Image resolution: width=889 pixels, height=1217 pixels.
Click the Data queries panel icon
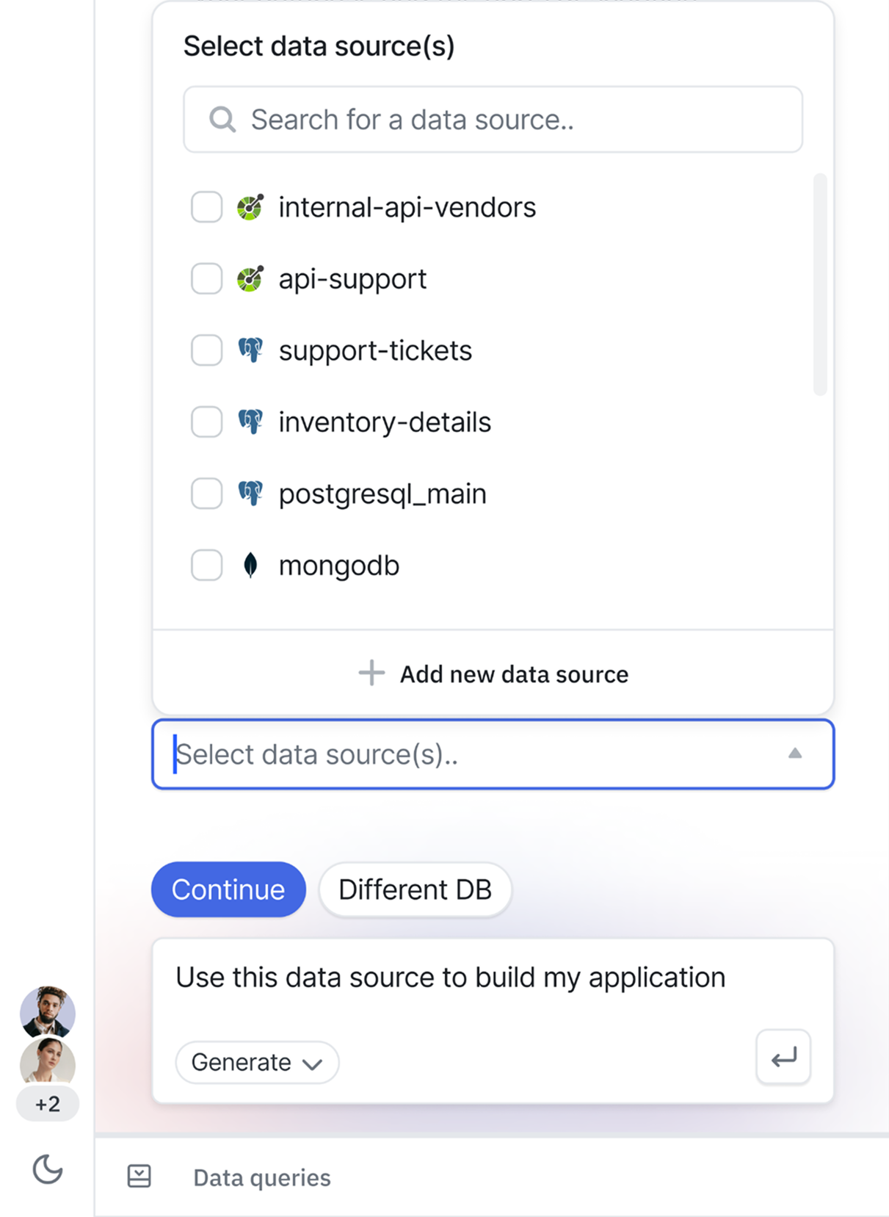(x=139, y=1176)
